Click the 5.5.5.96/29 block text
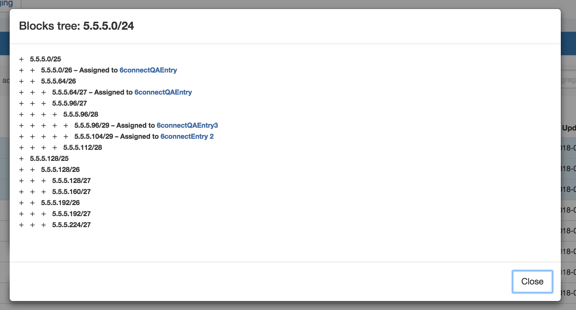This screenshot has height=310, width=576. pyautogui.click(x=92, y=125)
